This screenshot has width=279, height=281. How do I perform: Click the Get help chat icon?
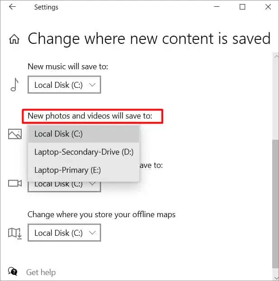[x=13, y=271]
